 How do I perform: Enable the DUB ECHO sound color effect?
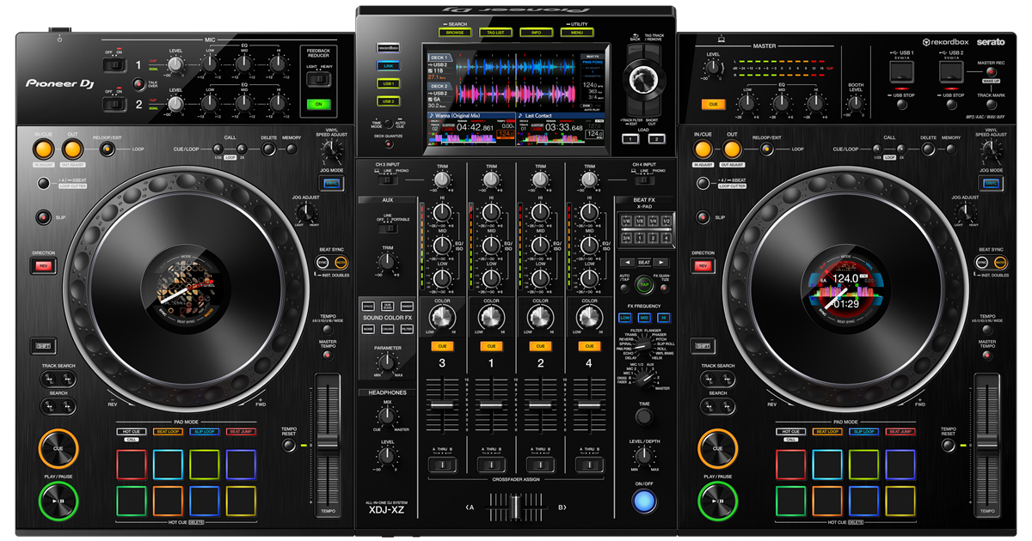point(387,306)
